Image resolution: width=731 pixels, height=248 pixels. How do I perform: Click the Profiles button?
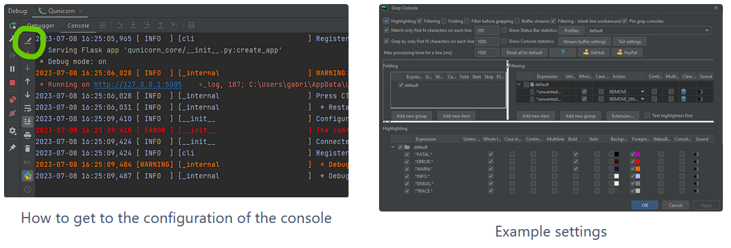pos(572,30)
